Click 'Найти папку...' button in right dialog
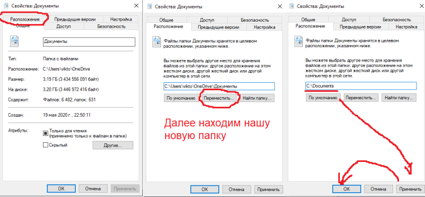 (399, 98)
